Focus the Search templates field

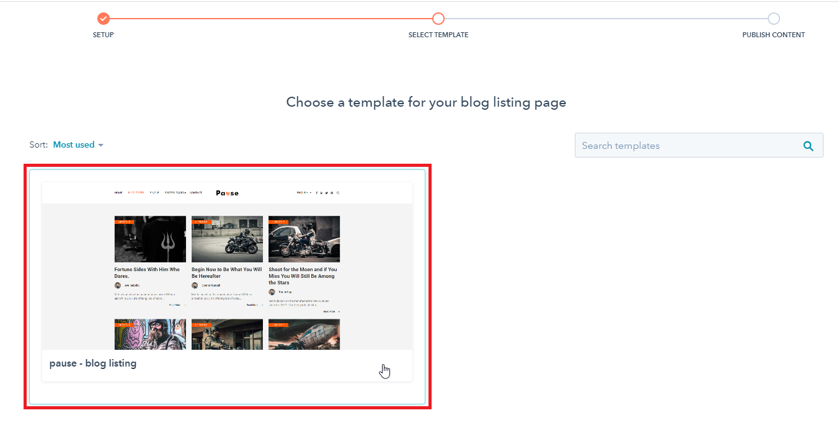pyautogui.click(x=688, y=146)
